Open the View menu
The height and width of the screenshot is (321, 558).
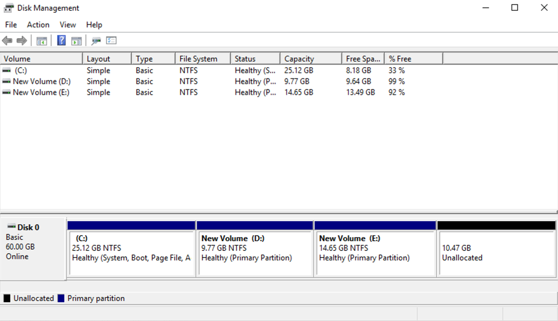[x=68, y=25]
